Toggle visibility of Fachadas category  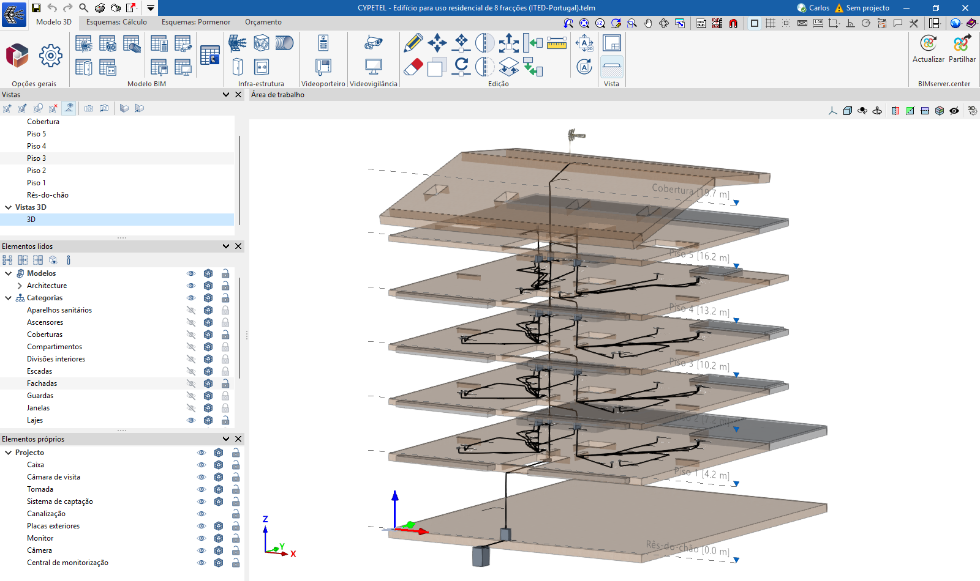tap(191, 383)
